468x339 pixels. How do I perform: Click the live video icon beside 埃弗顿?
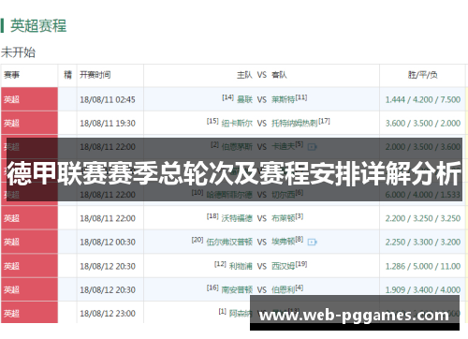[312, 242]
